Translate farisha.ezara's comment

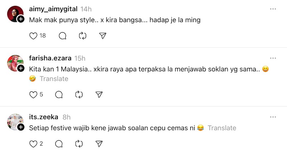pos(54,79)
